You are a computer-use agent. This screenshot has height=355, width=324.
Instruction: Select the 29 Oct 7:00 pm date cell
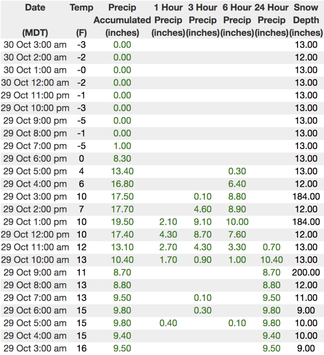coord(35,146)
